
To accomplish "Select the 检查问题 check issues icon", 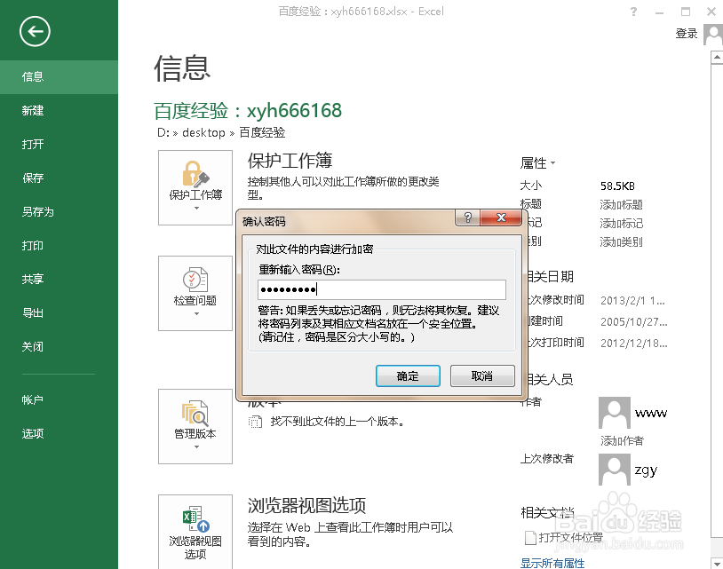I will click(195, 294).
